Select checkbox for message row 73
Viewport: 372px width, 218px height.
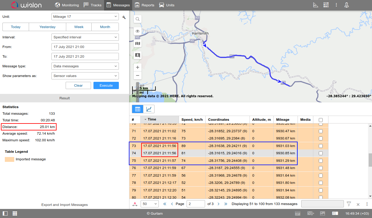click(x=321, y=146)
